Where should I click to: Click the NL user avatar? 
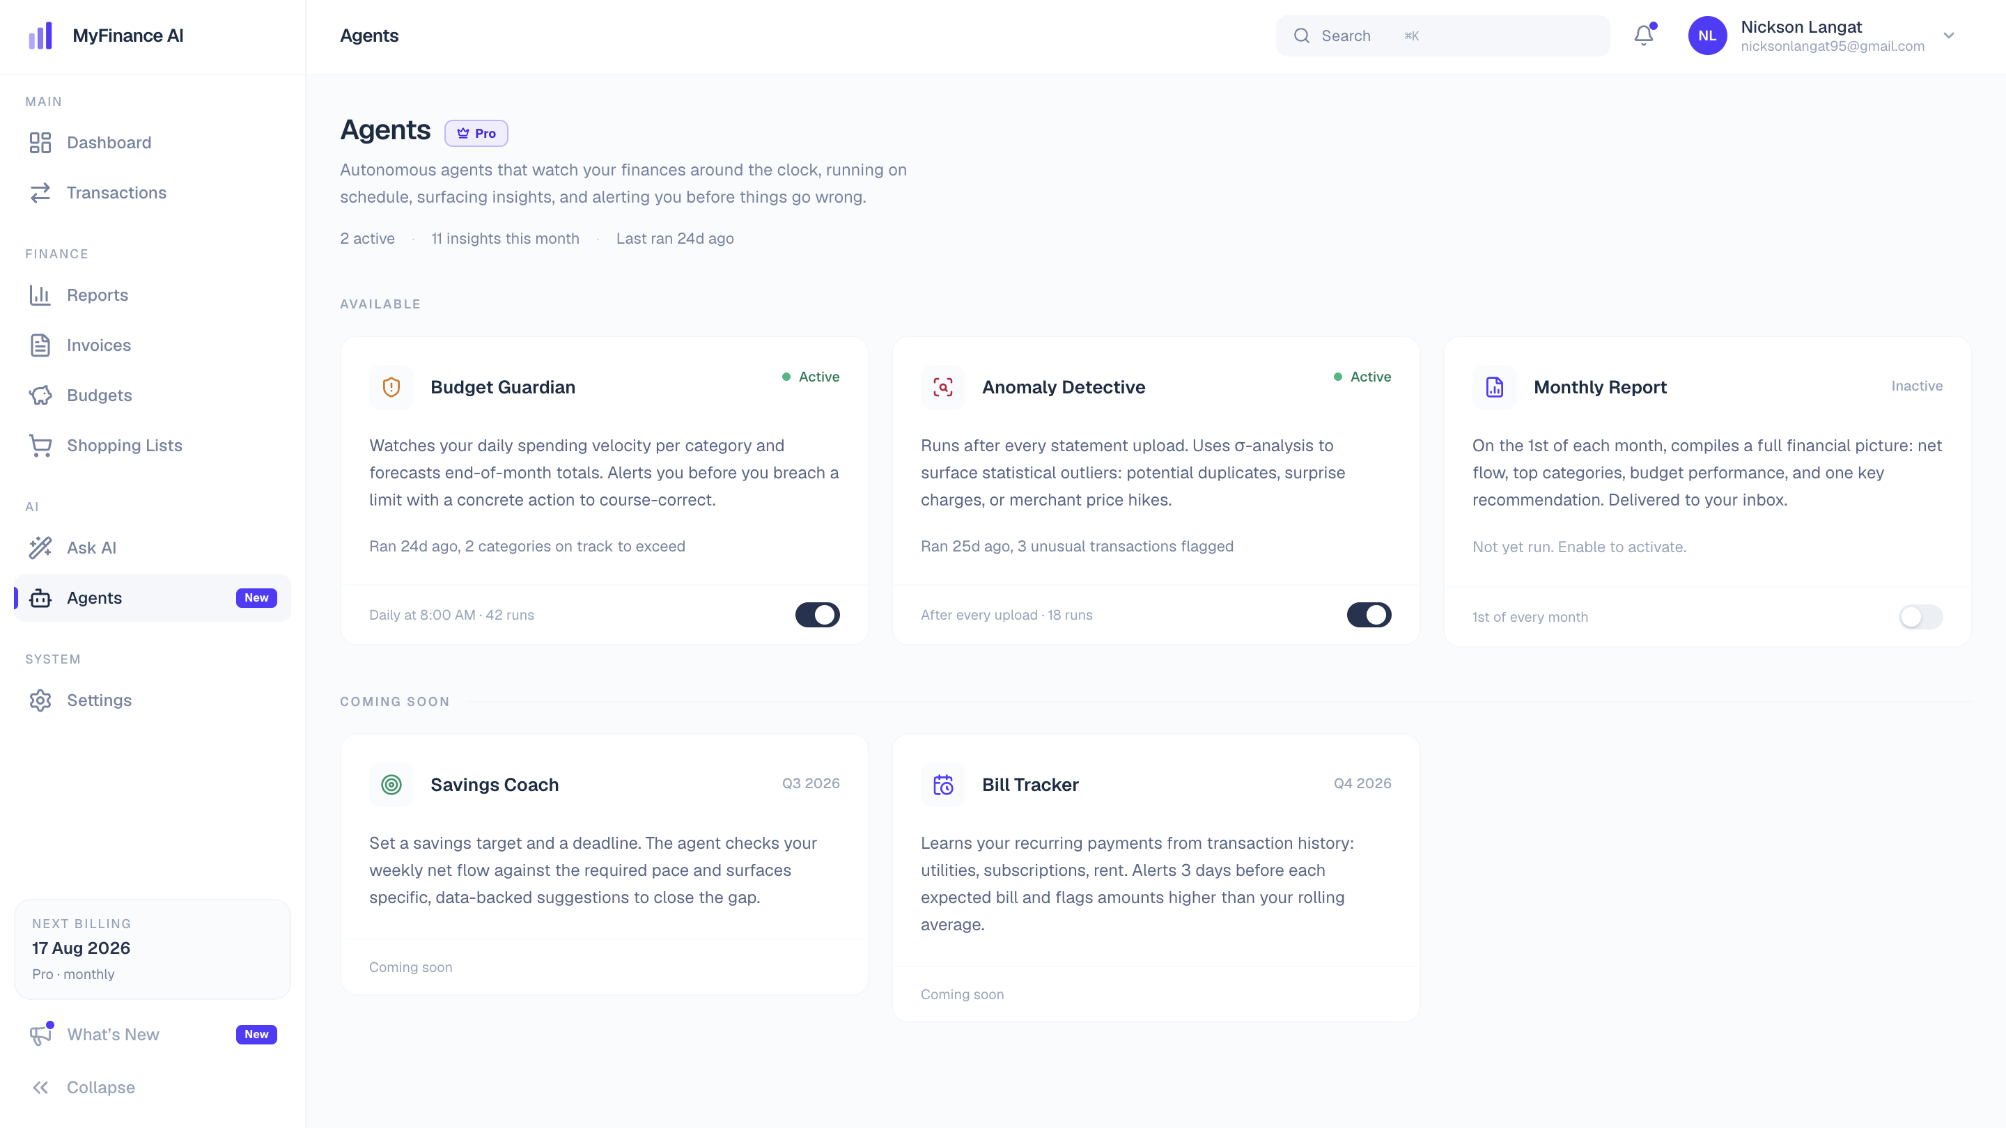pyautogui.click(x=1707, y=36)
